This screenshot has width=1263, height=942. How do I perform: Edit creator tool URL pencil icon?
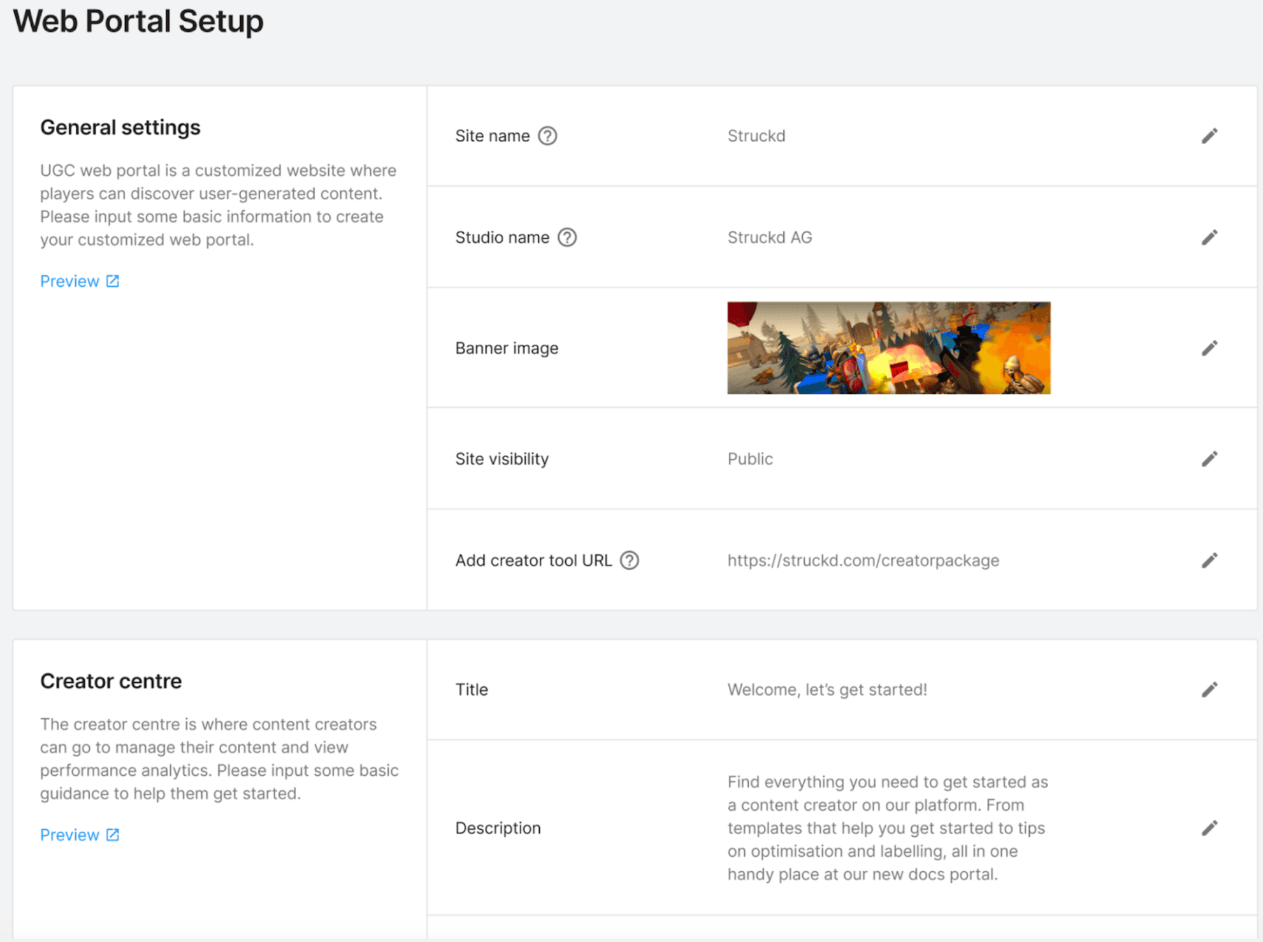[1209, 560]
